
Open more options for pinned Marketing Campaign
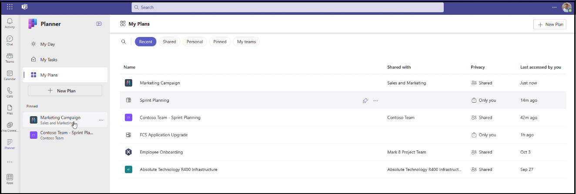coord(101,120)
